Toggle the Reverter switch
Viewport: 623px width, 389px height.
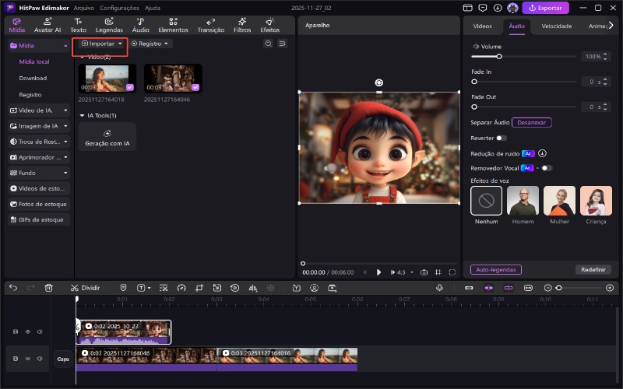[501, 138]
